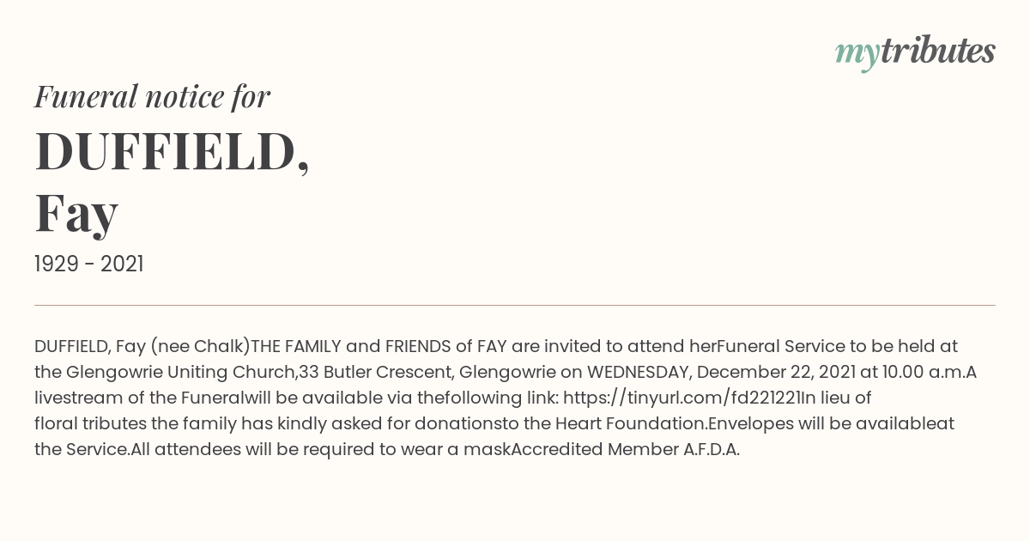Click the words 'Heart Foundation'
The image size is (1030, 541).
click(628, 423)
